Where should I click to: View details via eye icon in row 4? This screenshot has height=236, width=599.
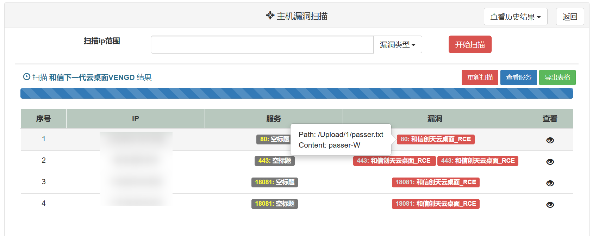(x=550, y=205)
